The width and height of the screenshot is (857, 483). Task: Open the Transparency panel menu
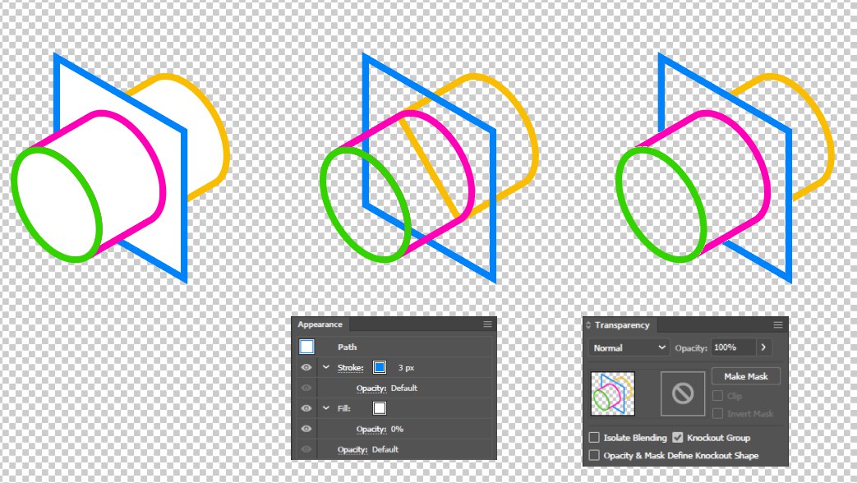coord(778,325)
